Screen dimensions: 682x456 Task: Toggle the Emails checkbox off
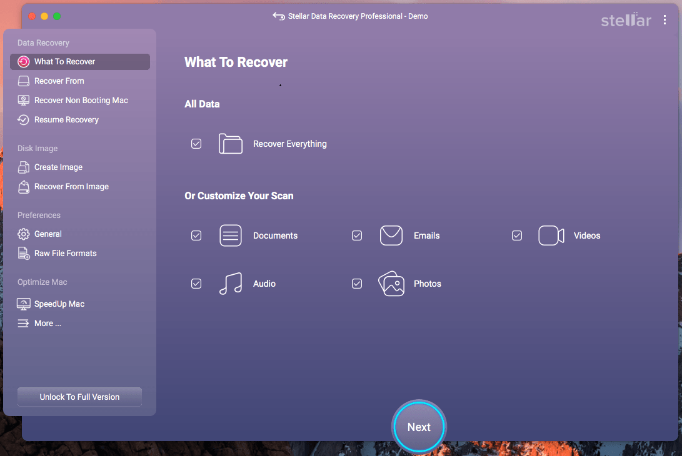[357, 235]
